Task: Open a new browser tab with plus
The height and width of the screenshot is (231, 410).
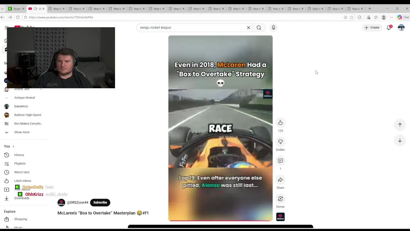Action: (370, 9)
